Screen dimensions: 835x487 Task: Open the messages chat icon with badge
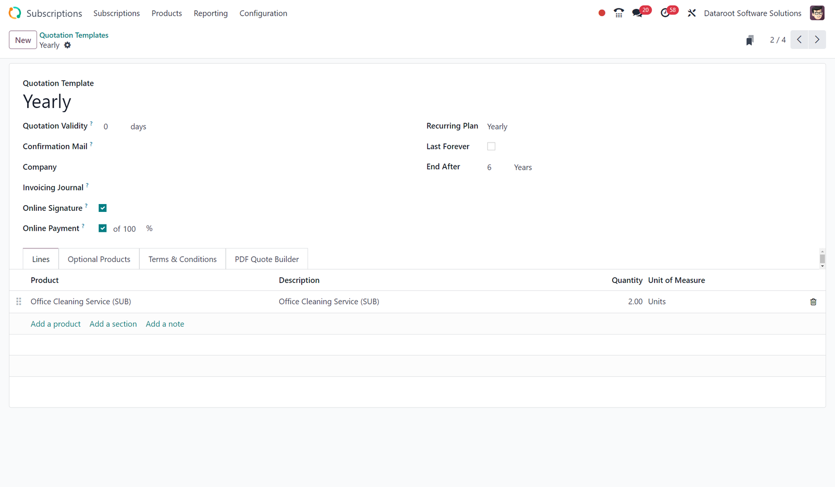click(638, 13)
